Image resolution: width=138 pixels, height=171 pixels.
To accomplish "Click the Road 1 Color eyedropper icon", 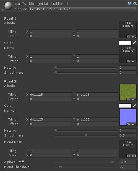I will point(134,43).
